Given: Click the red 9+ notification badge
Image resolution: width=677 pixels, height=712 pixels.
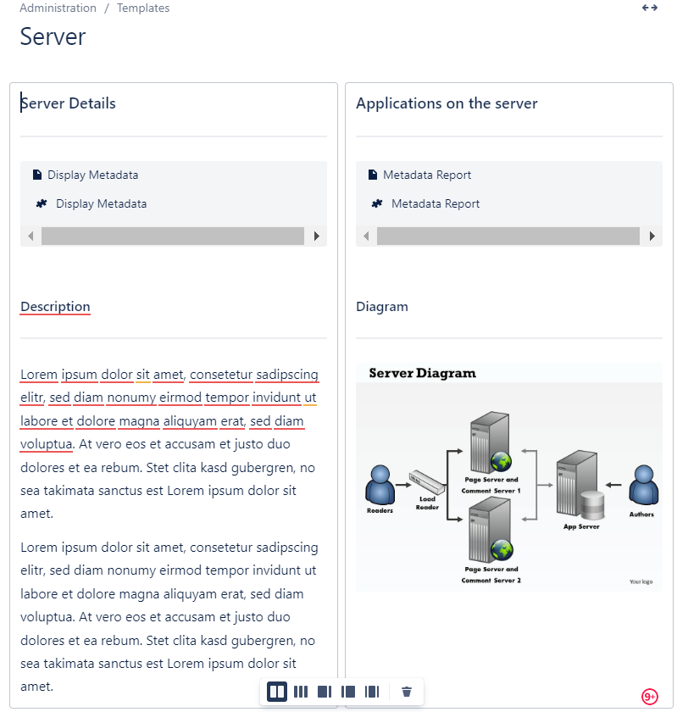Looking at the screenshot, I should click(650, 697).
